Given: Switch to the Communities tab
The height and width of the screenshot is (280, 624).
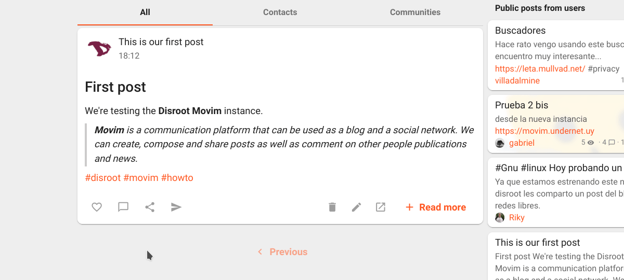Looking at the screenshot, I should point(415,12).
